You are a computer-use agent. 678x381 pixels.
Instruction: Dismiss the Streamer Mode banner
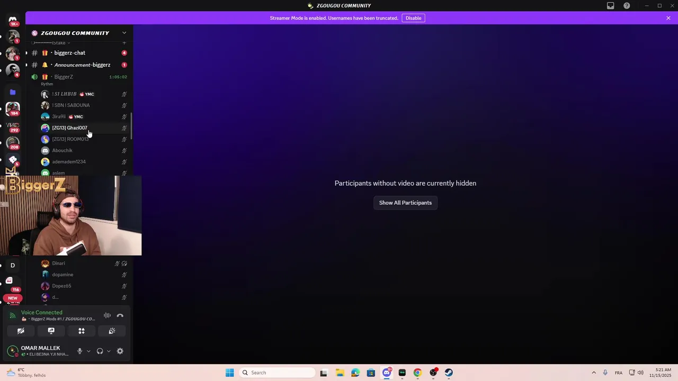668,18
